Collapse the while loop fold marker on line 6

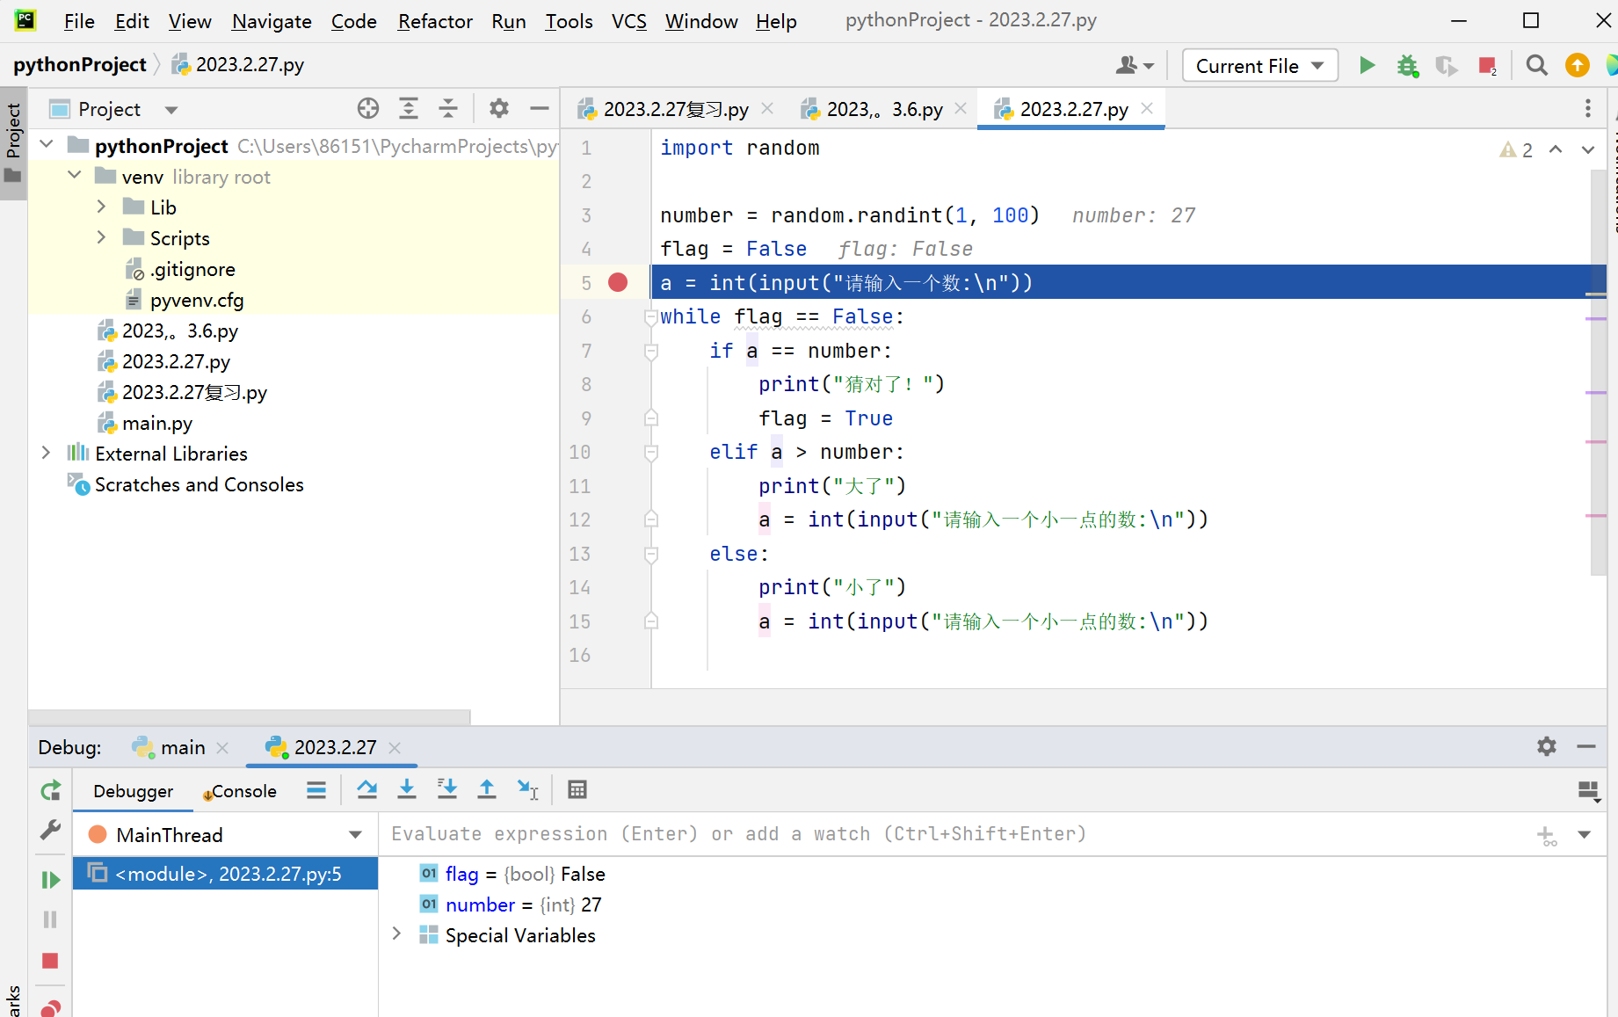(x=650, y=317)
